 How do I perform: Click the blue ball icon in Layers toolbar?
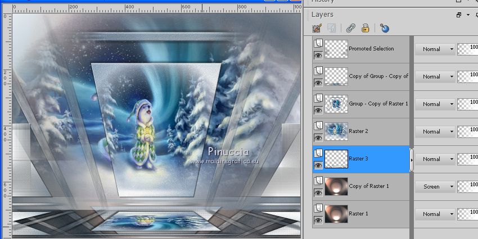tap(385, 28)
